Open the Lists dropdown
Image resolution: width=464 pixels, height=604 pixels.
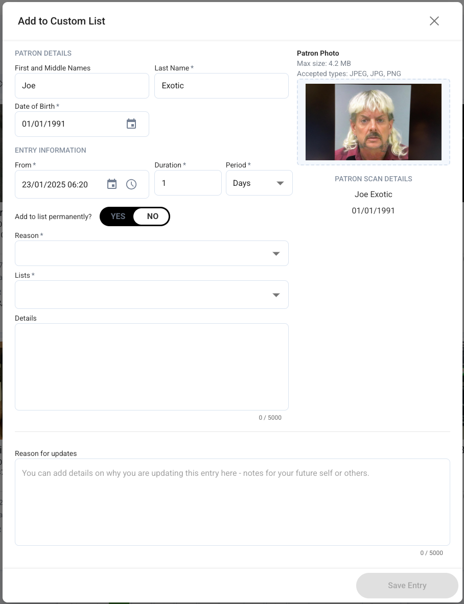pos(152,294)
